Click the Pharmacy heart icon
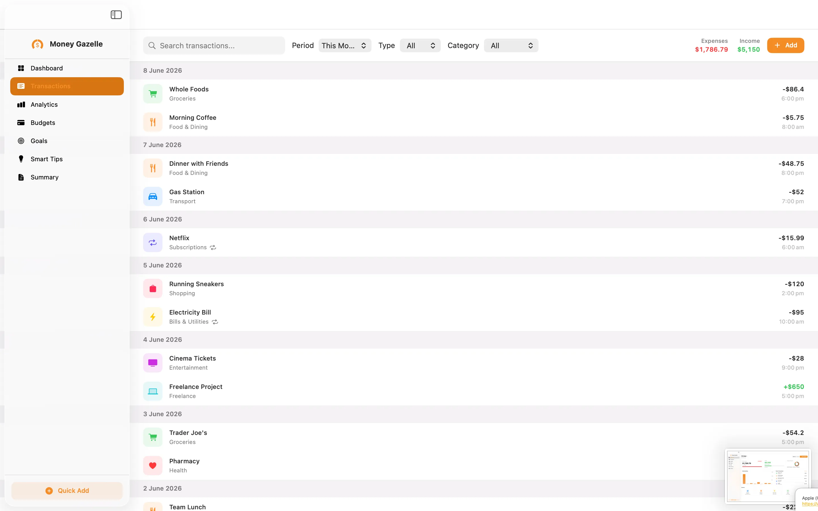This screenshot has height=511, width=818. [153, 465]
